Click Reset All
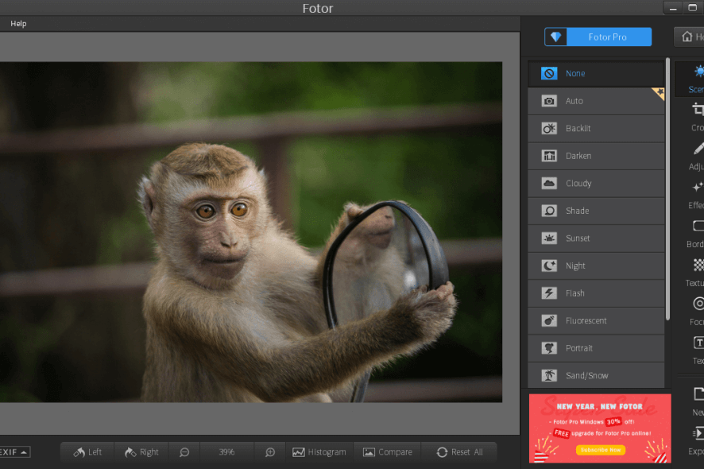The image size is (704, 469). click(x=459, y=452)
